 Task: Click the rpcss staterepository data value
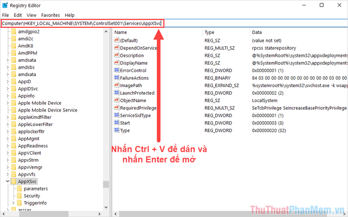274,48
